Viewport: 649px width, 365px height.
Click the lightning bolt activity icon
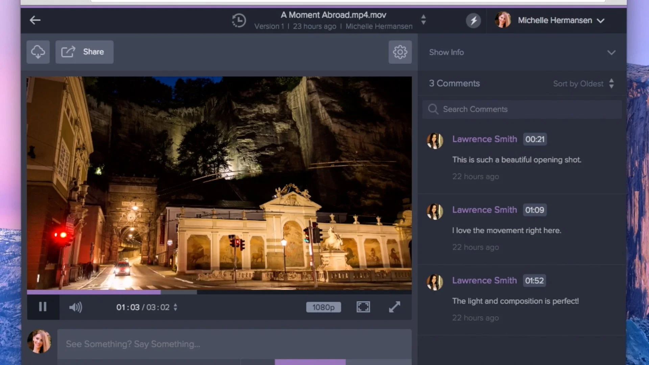[x=473, y=21]
